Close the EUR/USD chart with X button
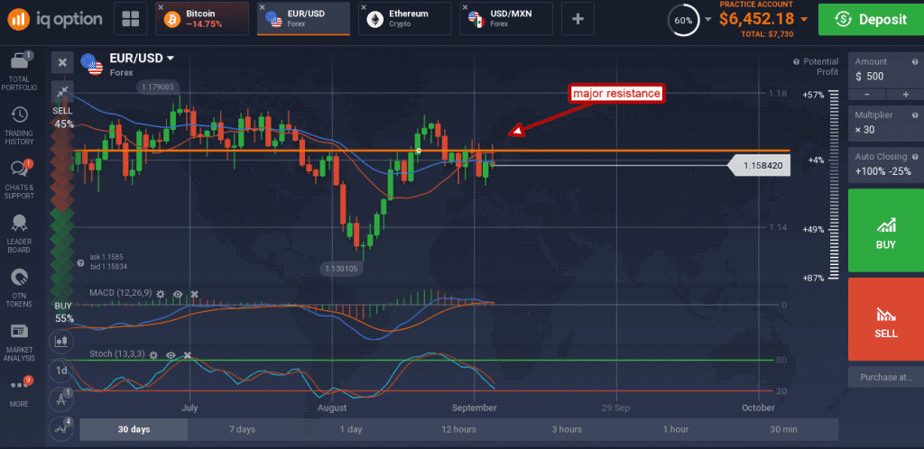 62,62
